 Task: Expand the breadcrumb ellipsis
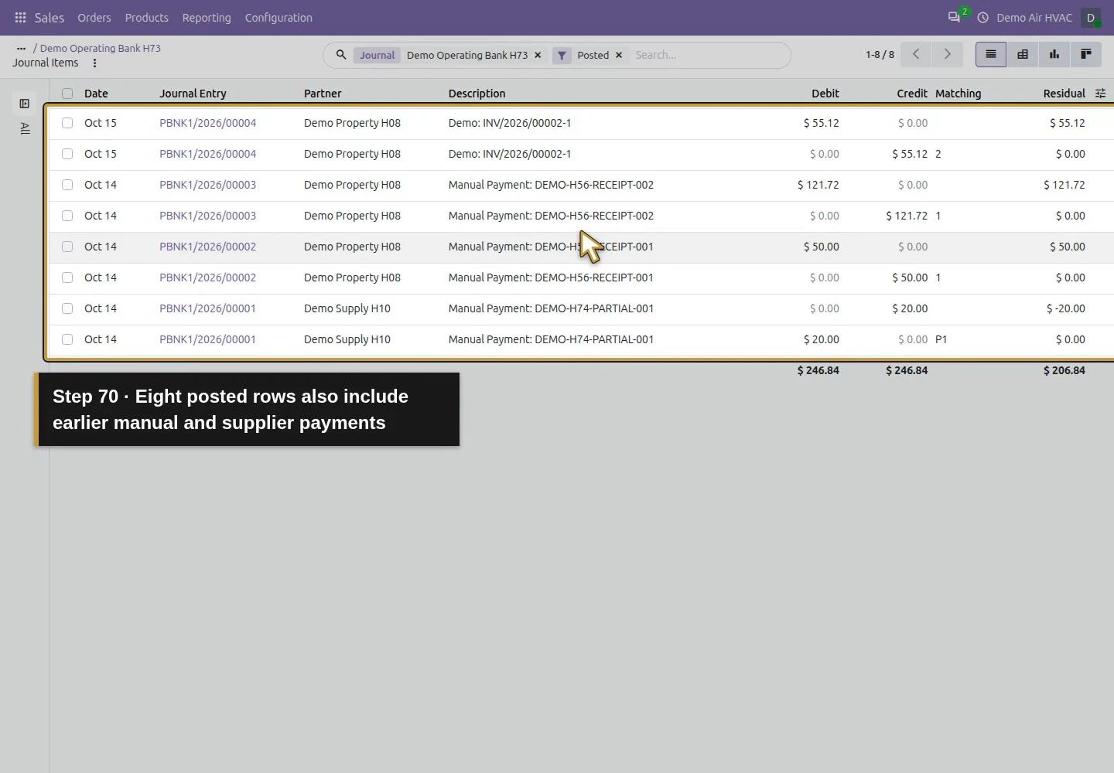21,48
